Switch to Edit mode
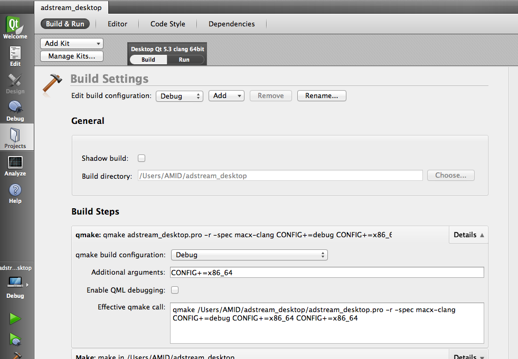The width and height of the screenshot is (518, 359). pyautogui.click(x=15, y=56)
